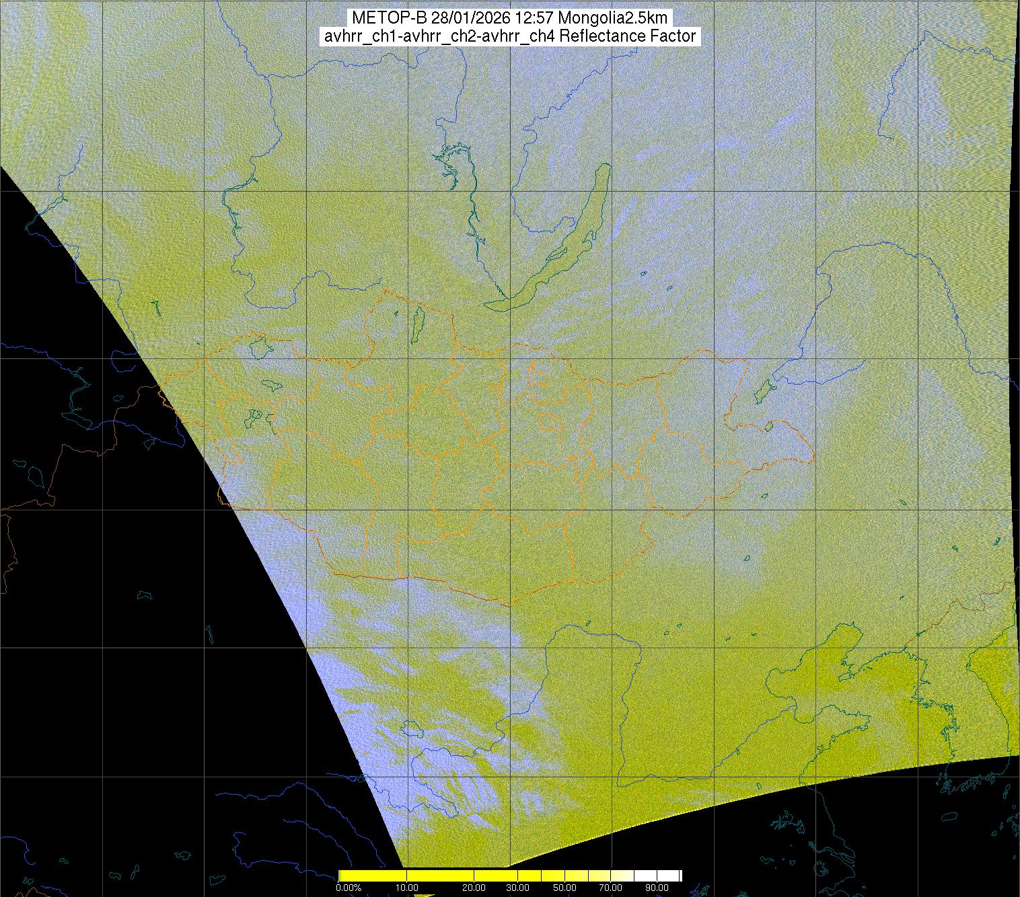This screenshot has width=1020, height=897.
Task: Click the 10.00 mark on the color bar
Action: [x=408, y=888]
